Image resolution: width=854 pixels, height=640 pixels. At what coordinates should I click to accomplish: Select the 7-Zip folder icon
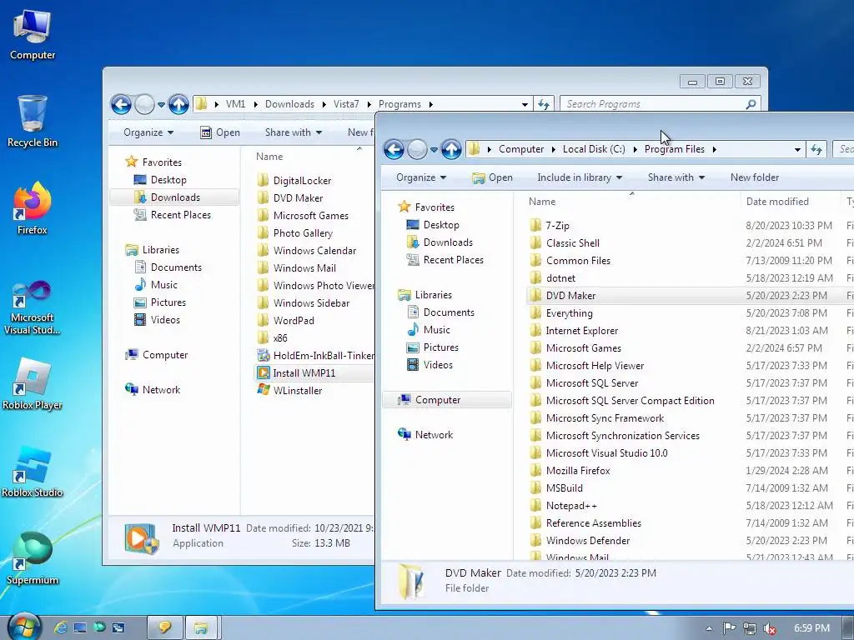coord(536,225)
